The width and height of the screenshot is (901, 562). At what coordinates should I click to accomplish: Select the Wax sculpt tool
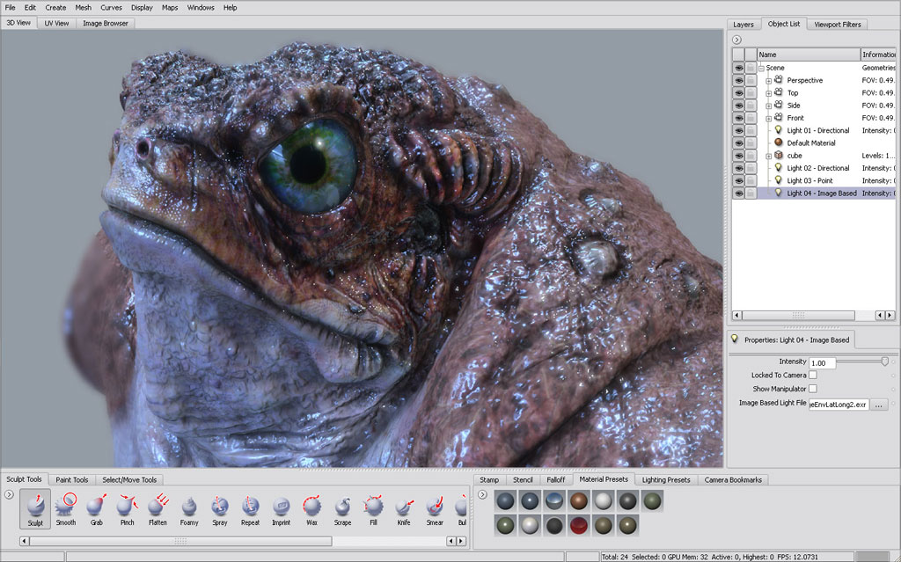(x=311, y=510)
